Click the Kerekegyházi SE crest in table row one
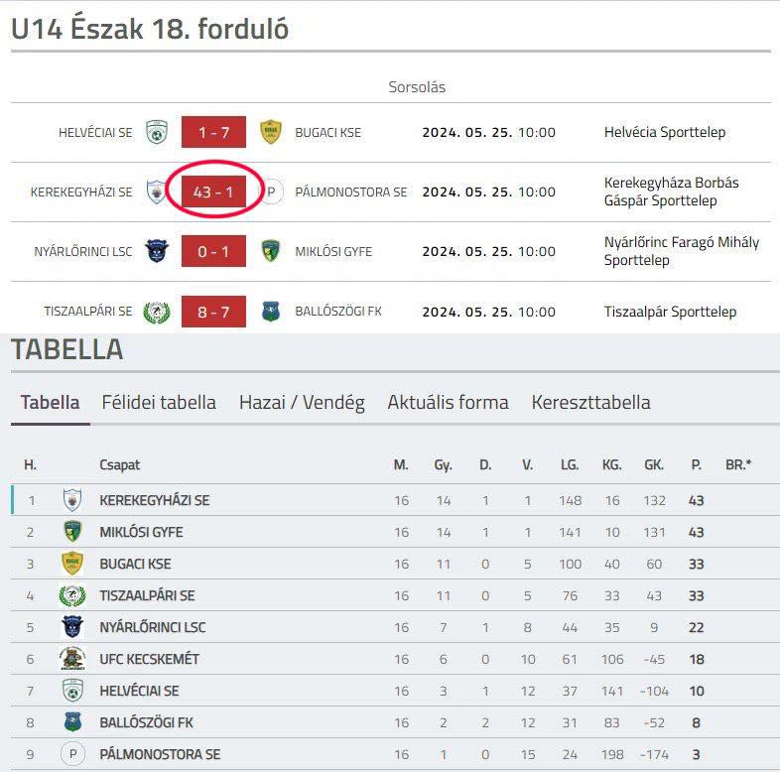Screen dimensions: 780x772 72,500
